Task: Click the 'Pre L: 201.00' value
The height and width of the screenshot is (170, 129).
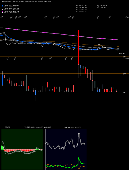Action: coord(81,10)
